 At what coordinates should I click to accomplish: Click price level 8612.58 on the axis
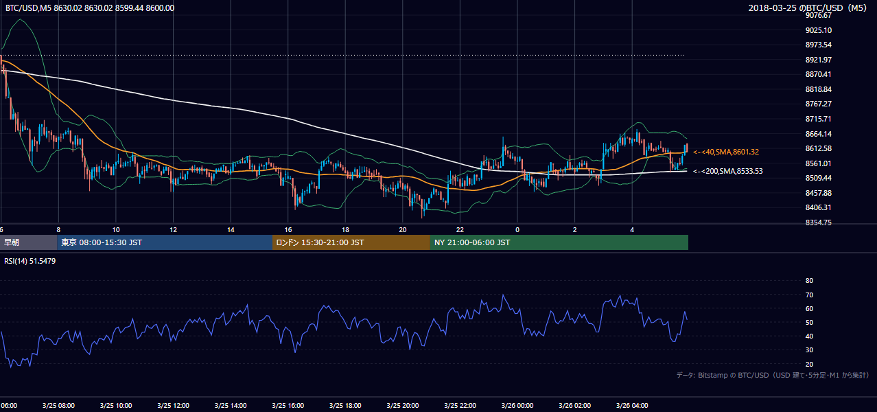pyautogui.click(x=819, y=148)
